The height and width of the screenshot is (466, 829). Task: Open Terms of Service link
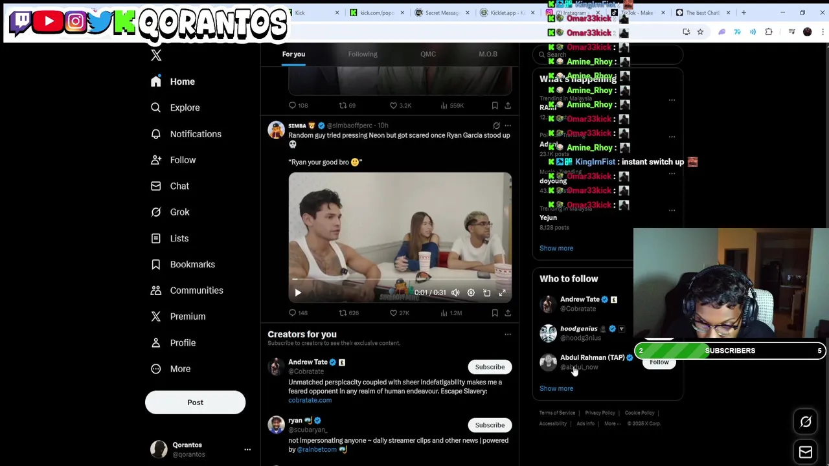coord(557,413)
